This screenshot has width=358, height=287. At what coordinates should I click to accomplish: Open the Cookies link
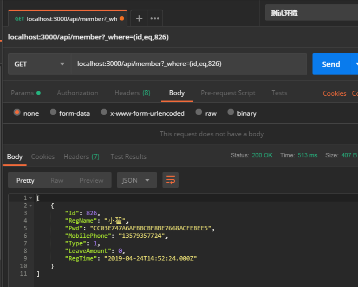coord(334,94)
